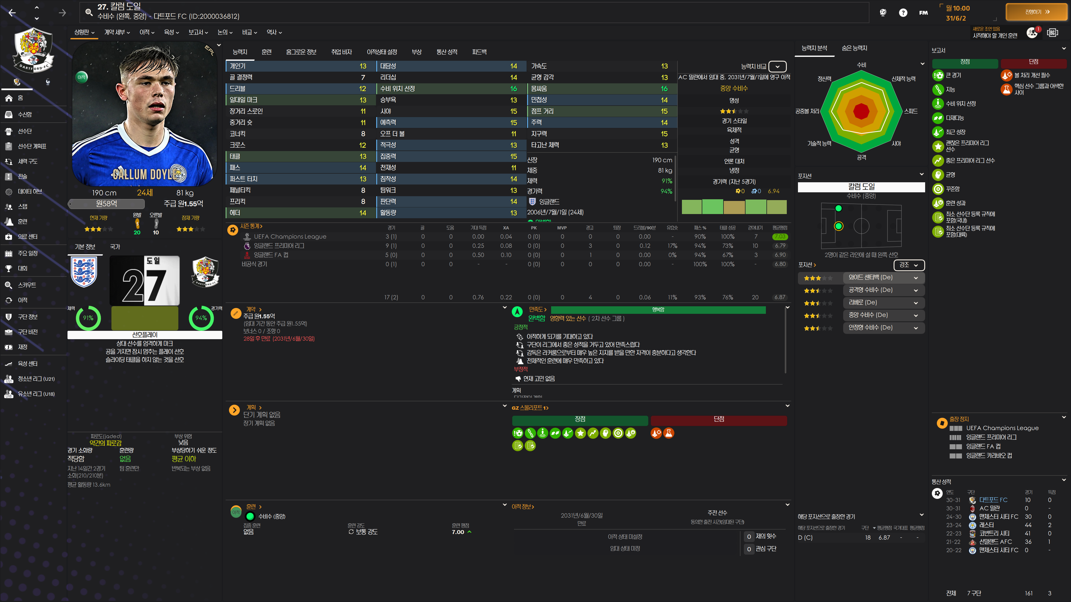
Task: Open the Scouting sidebar item
Action: pyautogui.click(x=26, y=285)
